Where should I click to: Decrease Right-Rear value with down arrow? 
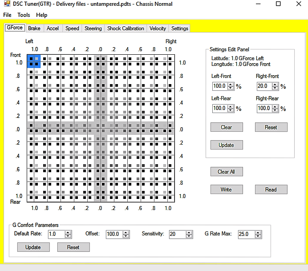[275, 110]
